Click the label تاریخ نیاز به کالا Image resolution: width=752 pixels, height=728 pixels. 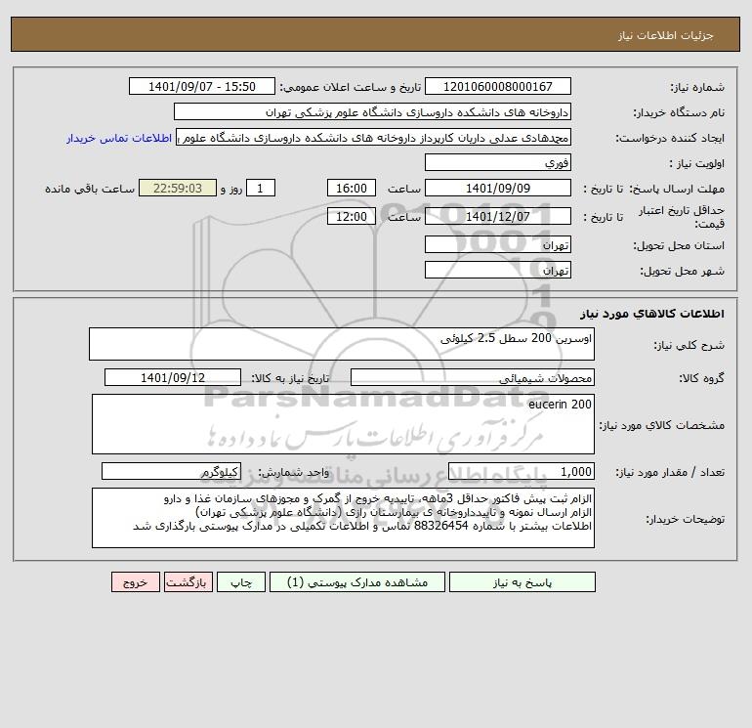point(290,378)
